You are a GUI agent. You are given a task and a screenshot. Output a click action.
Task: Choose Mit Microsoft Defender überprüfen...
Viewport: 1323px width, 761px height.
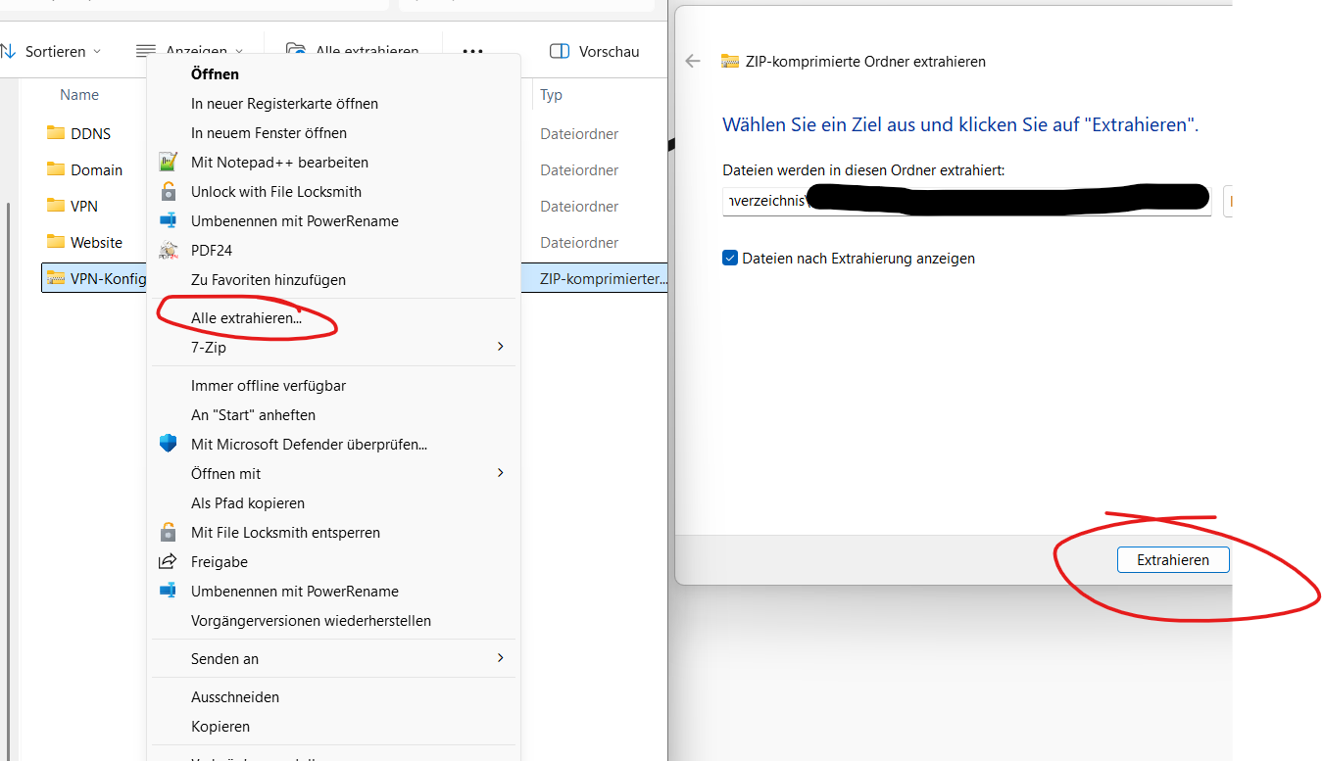[333, 444]
